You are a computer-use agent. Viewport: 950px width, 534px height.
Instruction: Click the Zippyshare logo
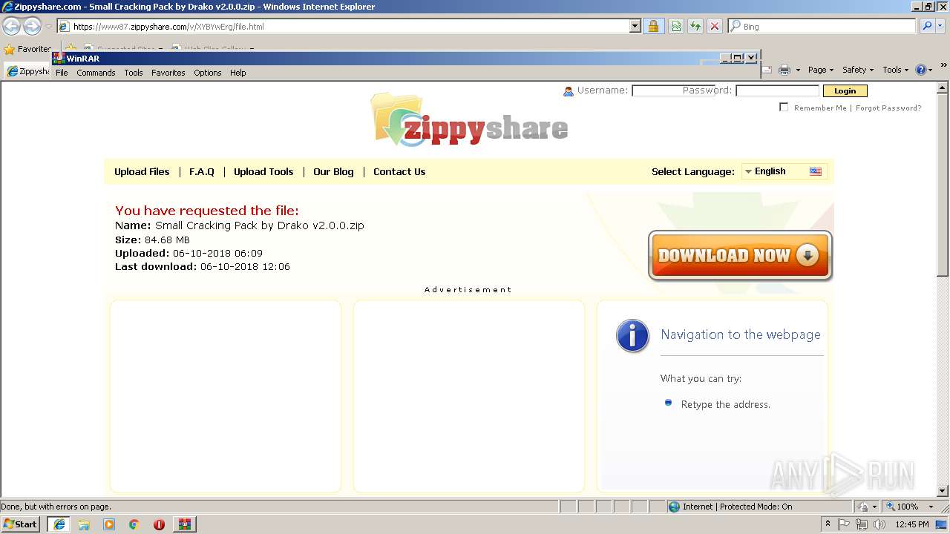pyautogui.click(x=469, y=120)
